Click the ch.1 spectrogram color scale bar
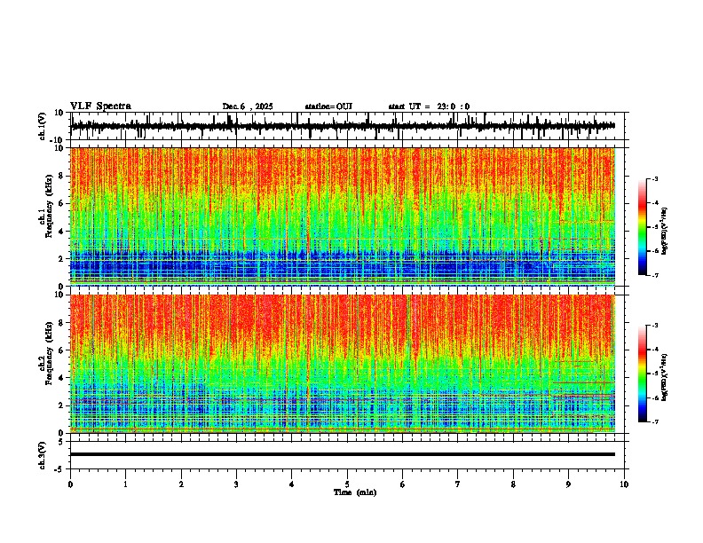 click(x=642, y=227)
